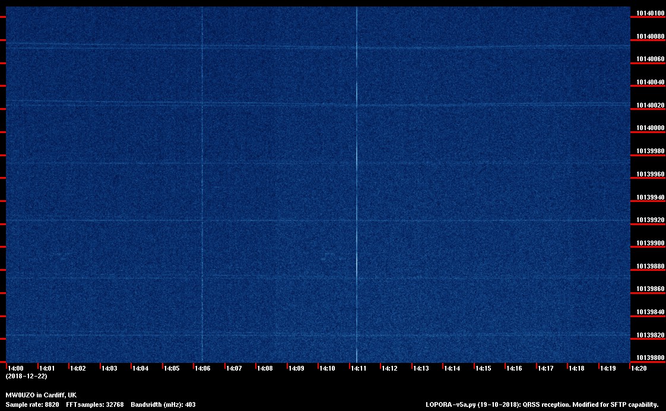This screenshot has width=666, height=411.
Task: Select the 14:20 time marker
Action: 639,368
